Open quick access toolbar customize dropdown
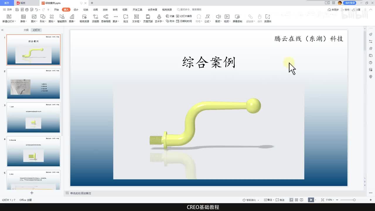 pyautogui.click(x=48, y=10)
